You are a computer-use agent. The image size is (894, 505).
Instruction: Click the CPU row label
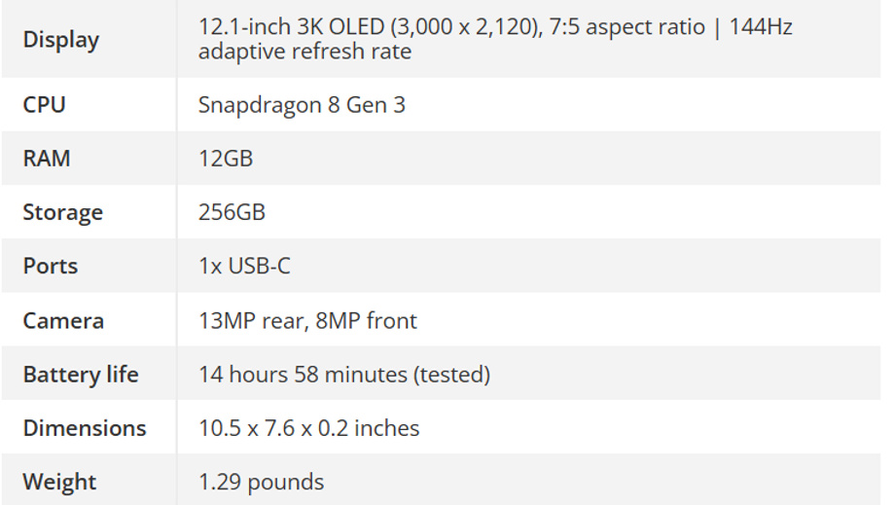45,105
